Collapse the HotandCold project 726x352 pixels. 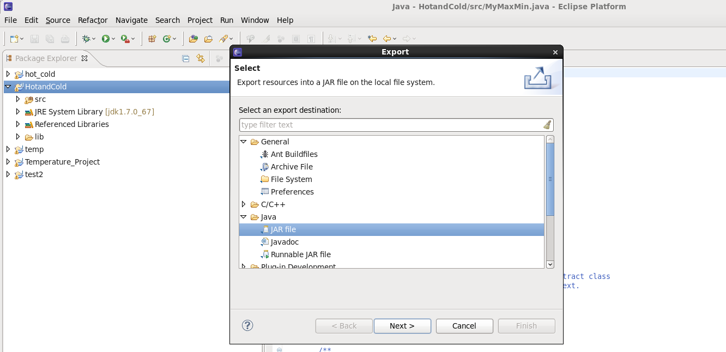[8, 87]
